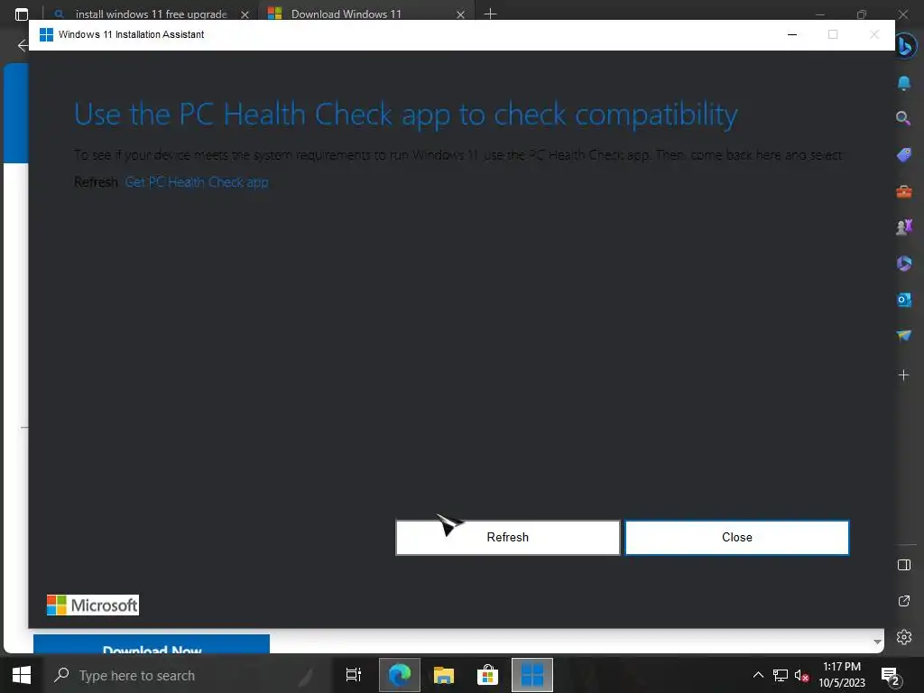The image size is (924, 693).
Task: Click the page scrollbar down arrow
Action: click(877, 642)
